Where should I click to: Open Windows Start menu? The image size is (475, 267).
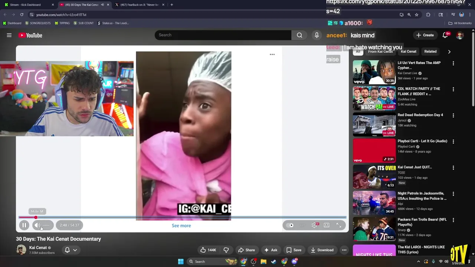point(181,261)
